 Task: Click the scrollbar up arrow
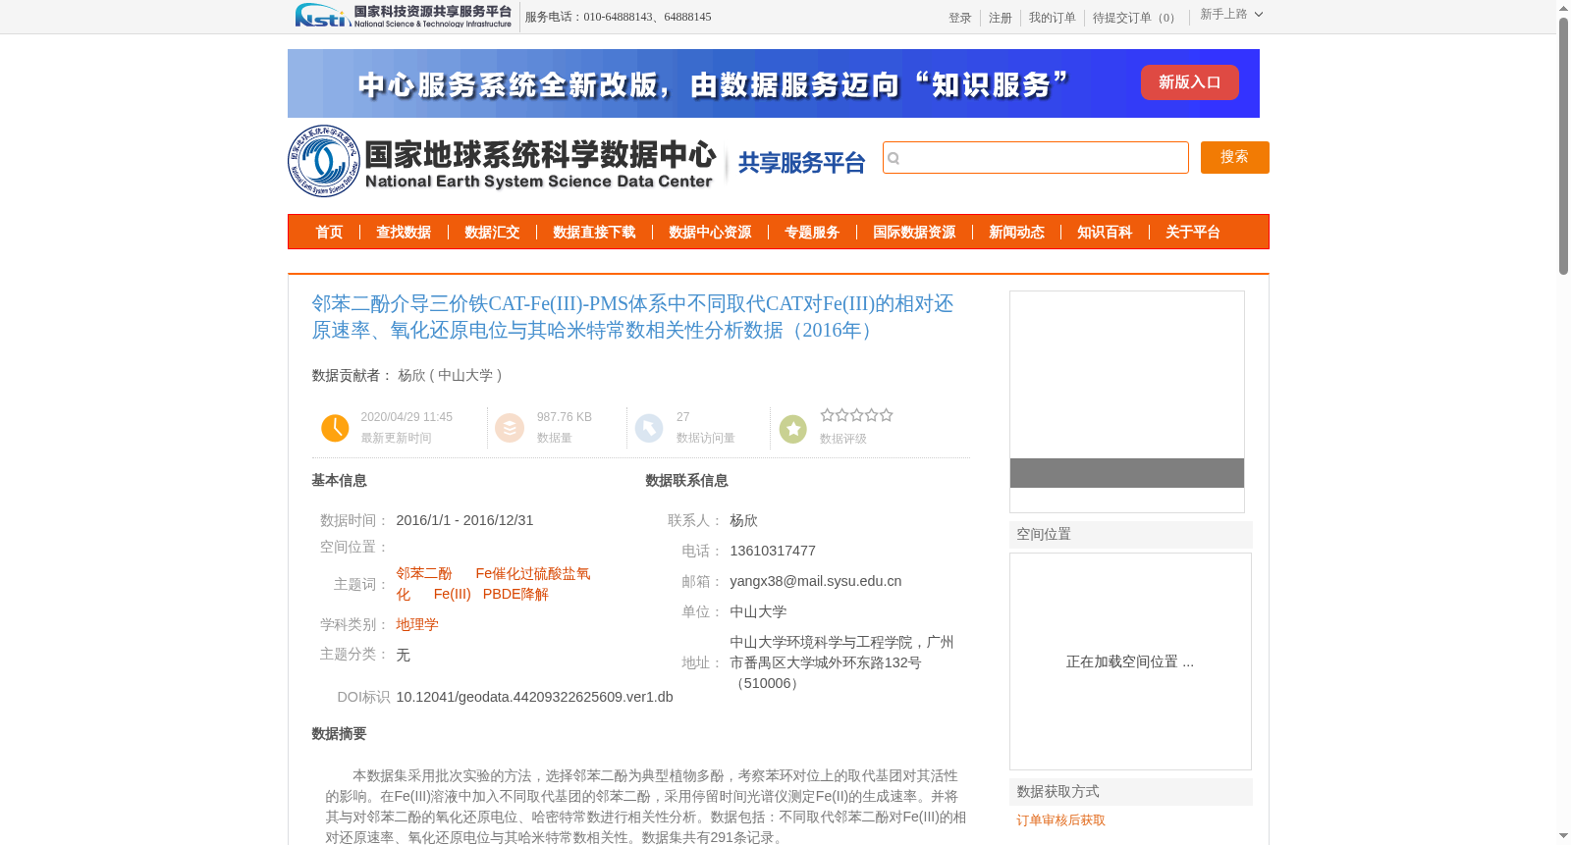click(1563, 8)
